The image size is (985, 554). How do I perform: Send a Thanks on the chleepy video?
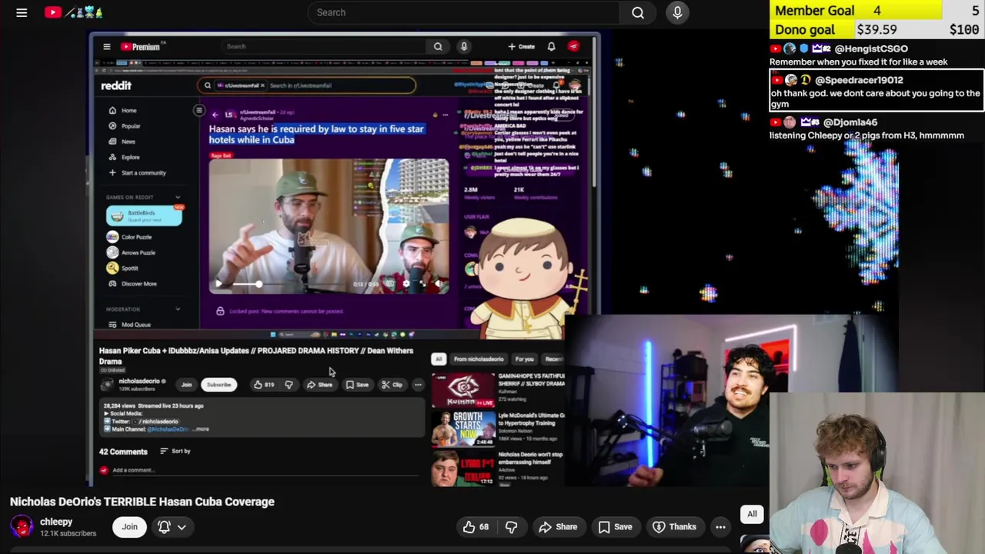click(x=674, y=527)
